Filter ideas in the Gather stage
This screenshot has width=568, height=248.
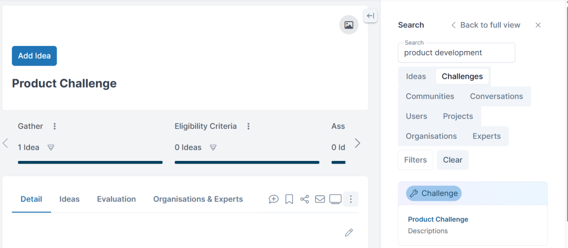pos(51,148)
